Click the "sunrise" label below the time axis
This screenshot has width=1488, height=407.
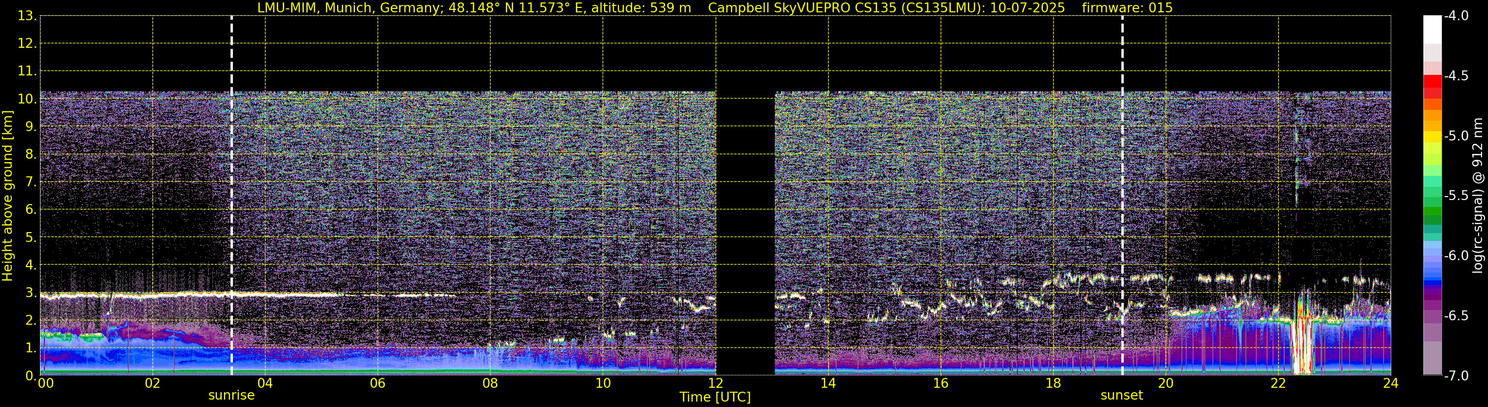point(231,396)
